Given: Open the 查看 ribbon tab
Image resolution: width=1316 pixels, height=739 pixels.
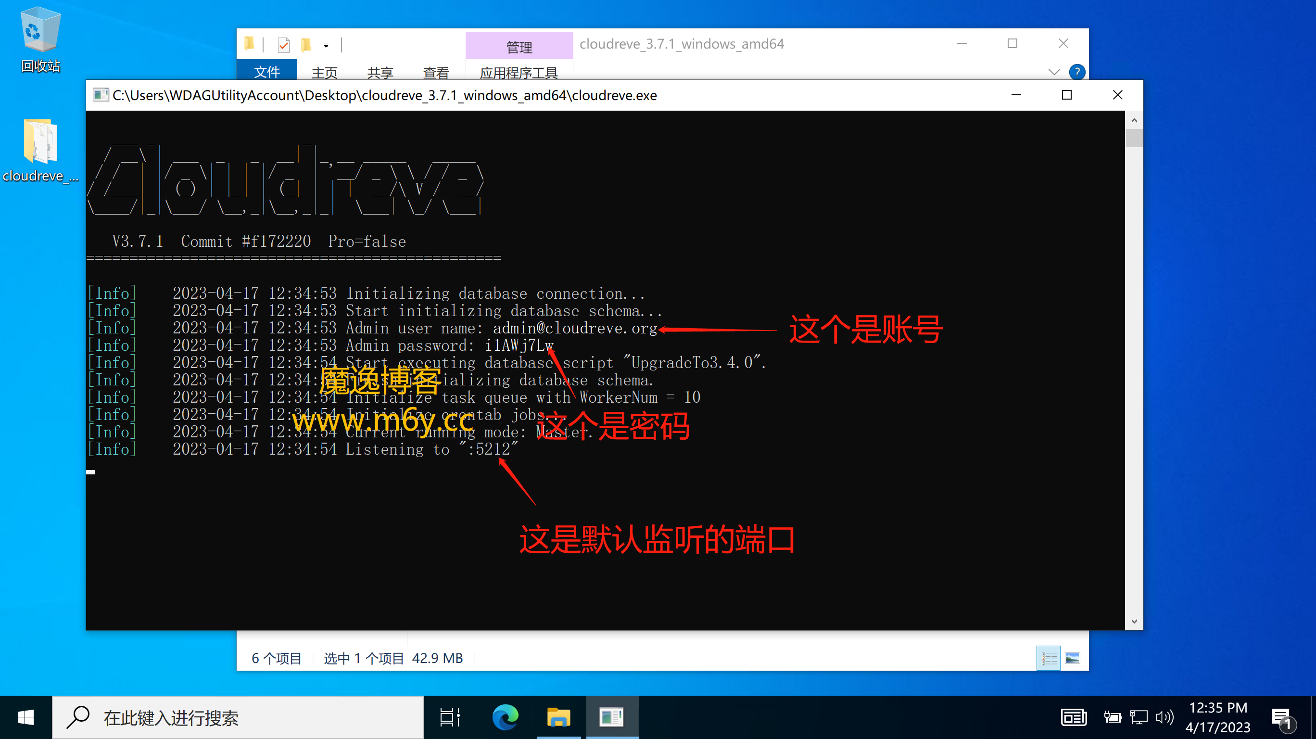Looking at the screenshot, I should click(x=436, y=73).
